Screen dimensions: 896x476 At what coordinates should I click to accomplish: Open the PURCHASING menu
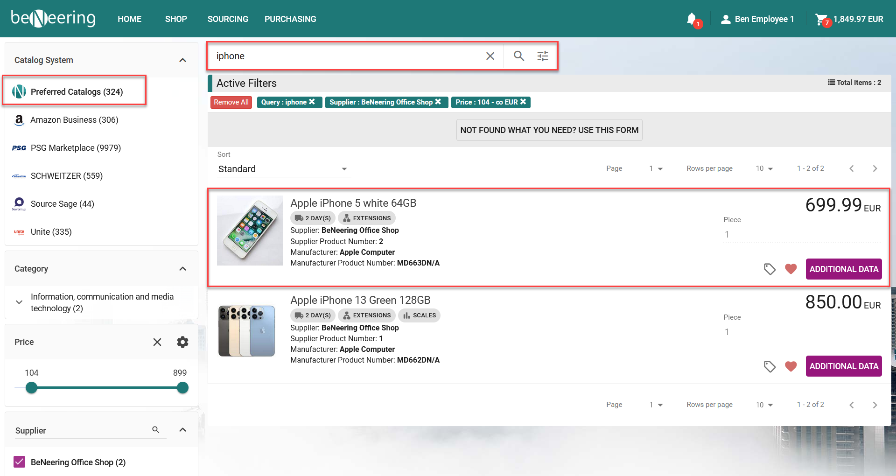(x=290, y=19)
